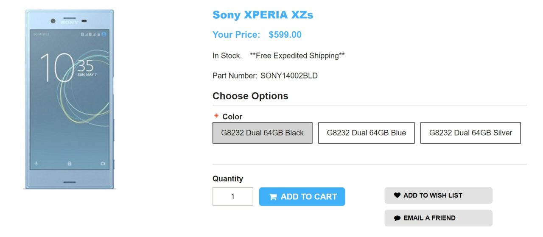Click the cart icon in Add to Cart
Screen dimensions: 543x237
pos(273,197)
